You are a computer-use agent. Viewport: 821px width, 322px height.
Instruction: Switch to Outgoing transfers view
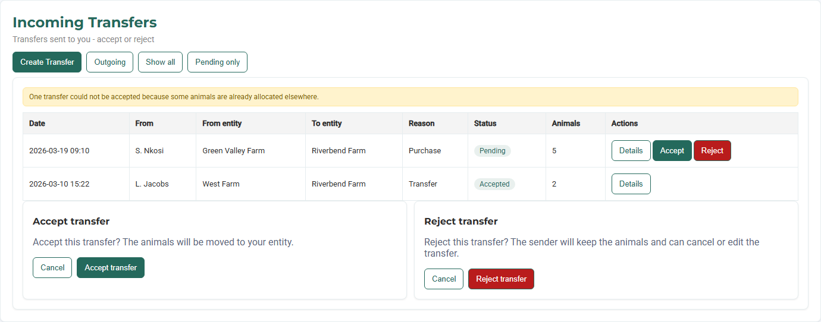[x=109, y=62]
